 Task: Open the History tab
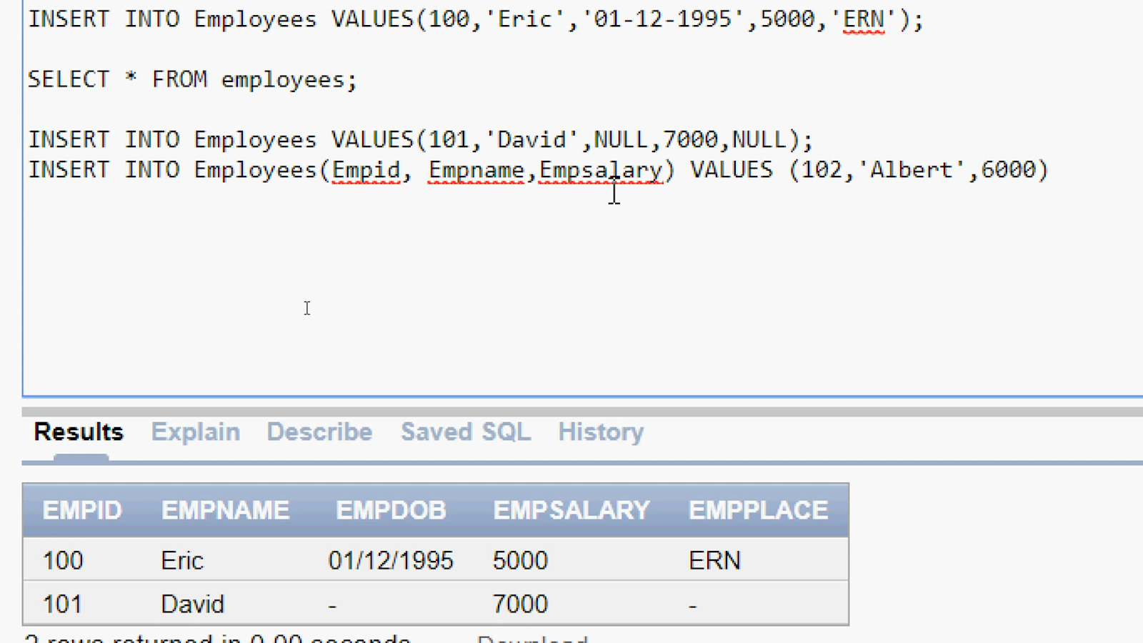pyautogui.click(x=600, y=432)
